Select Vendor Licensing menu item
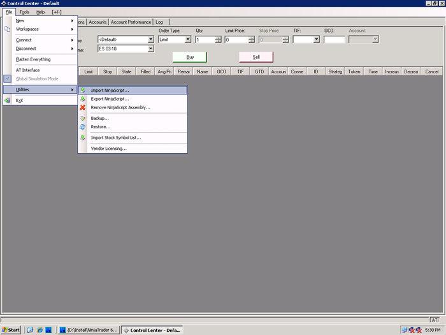The width and height of the screenshot is (446, 335). coord(108,148)
